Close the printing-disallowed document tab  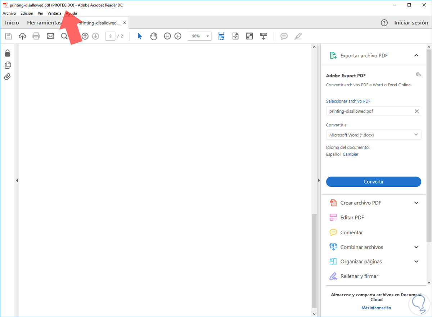point(125,23)
